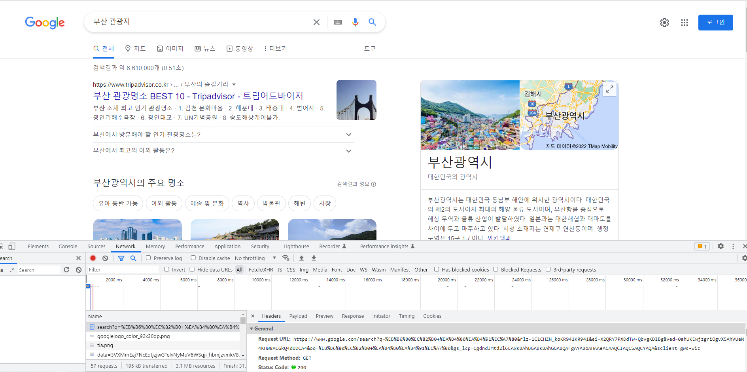Viewport: 747px width, 372px height.
Task: Open the issues counter badge
Action: (702, 246)
